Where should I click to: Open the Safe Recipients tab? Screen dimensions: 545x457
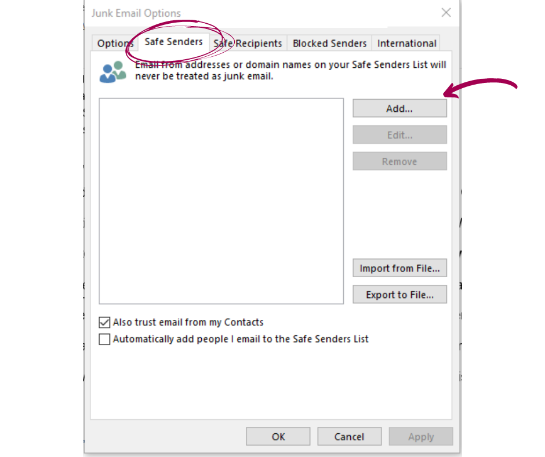248,43
